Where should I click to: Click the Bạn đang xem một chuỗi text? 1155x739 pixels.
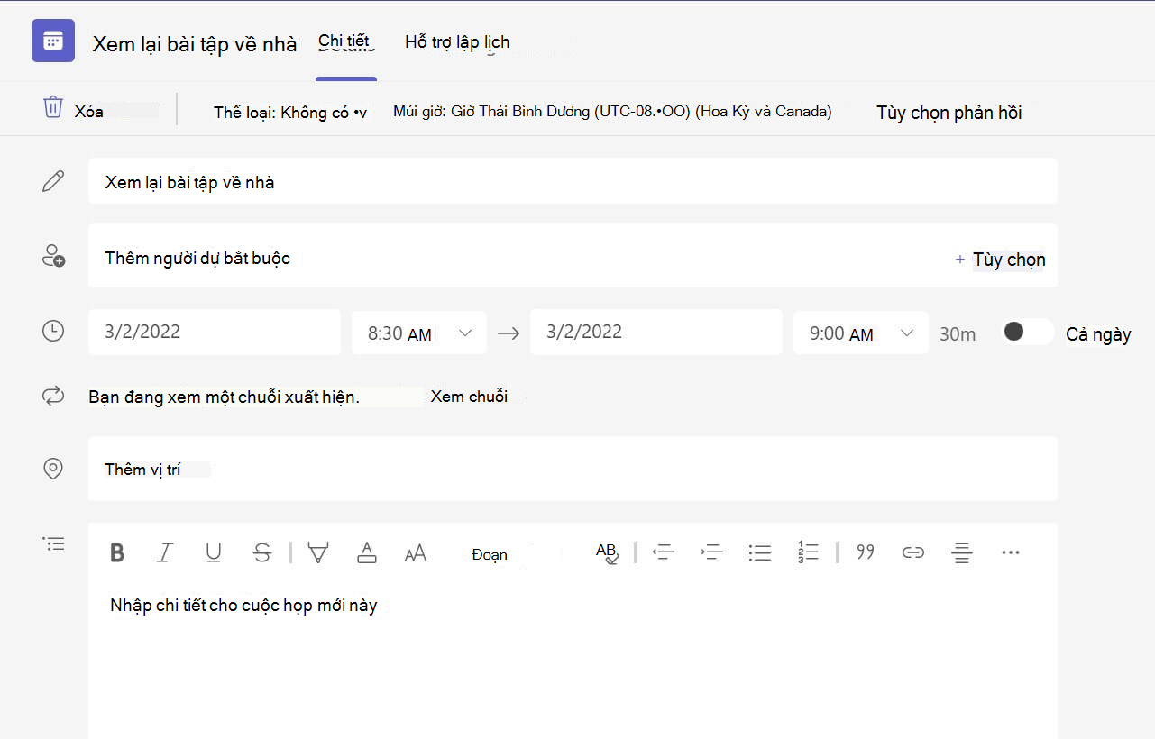225,397
